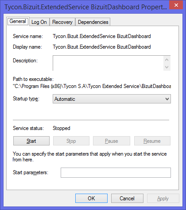Image resolution: width=186 pixels, height=210 pixels.
Task: Cancel the dialog
Action: pos(127,199)
